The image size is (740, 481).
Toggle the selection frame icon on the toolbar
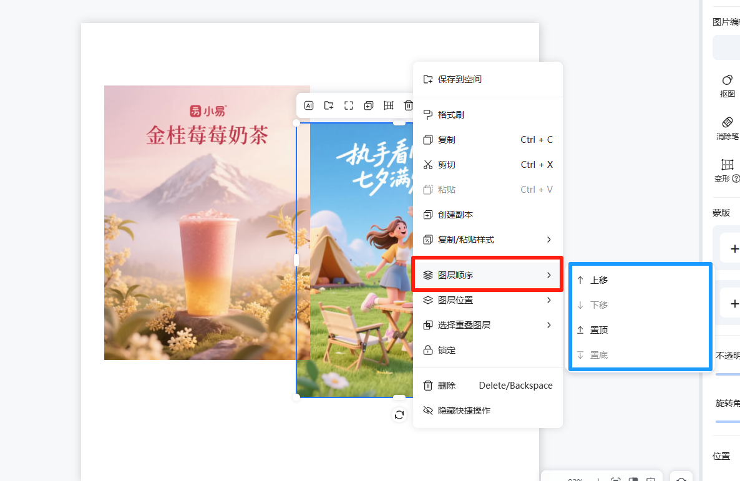(349, 105)
